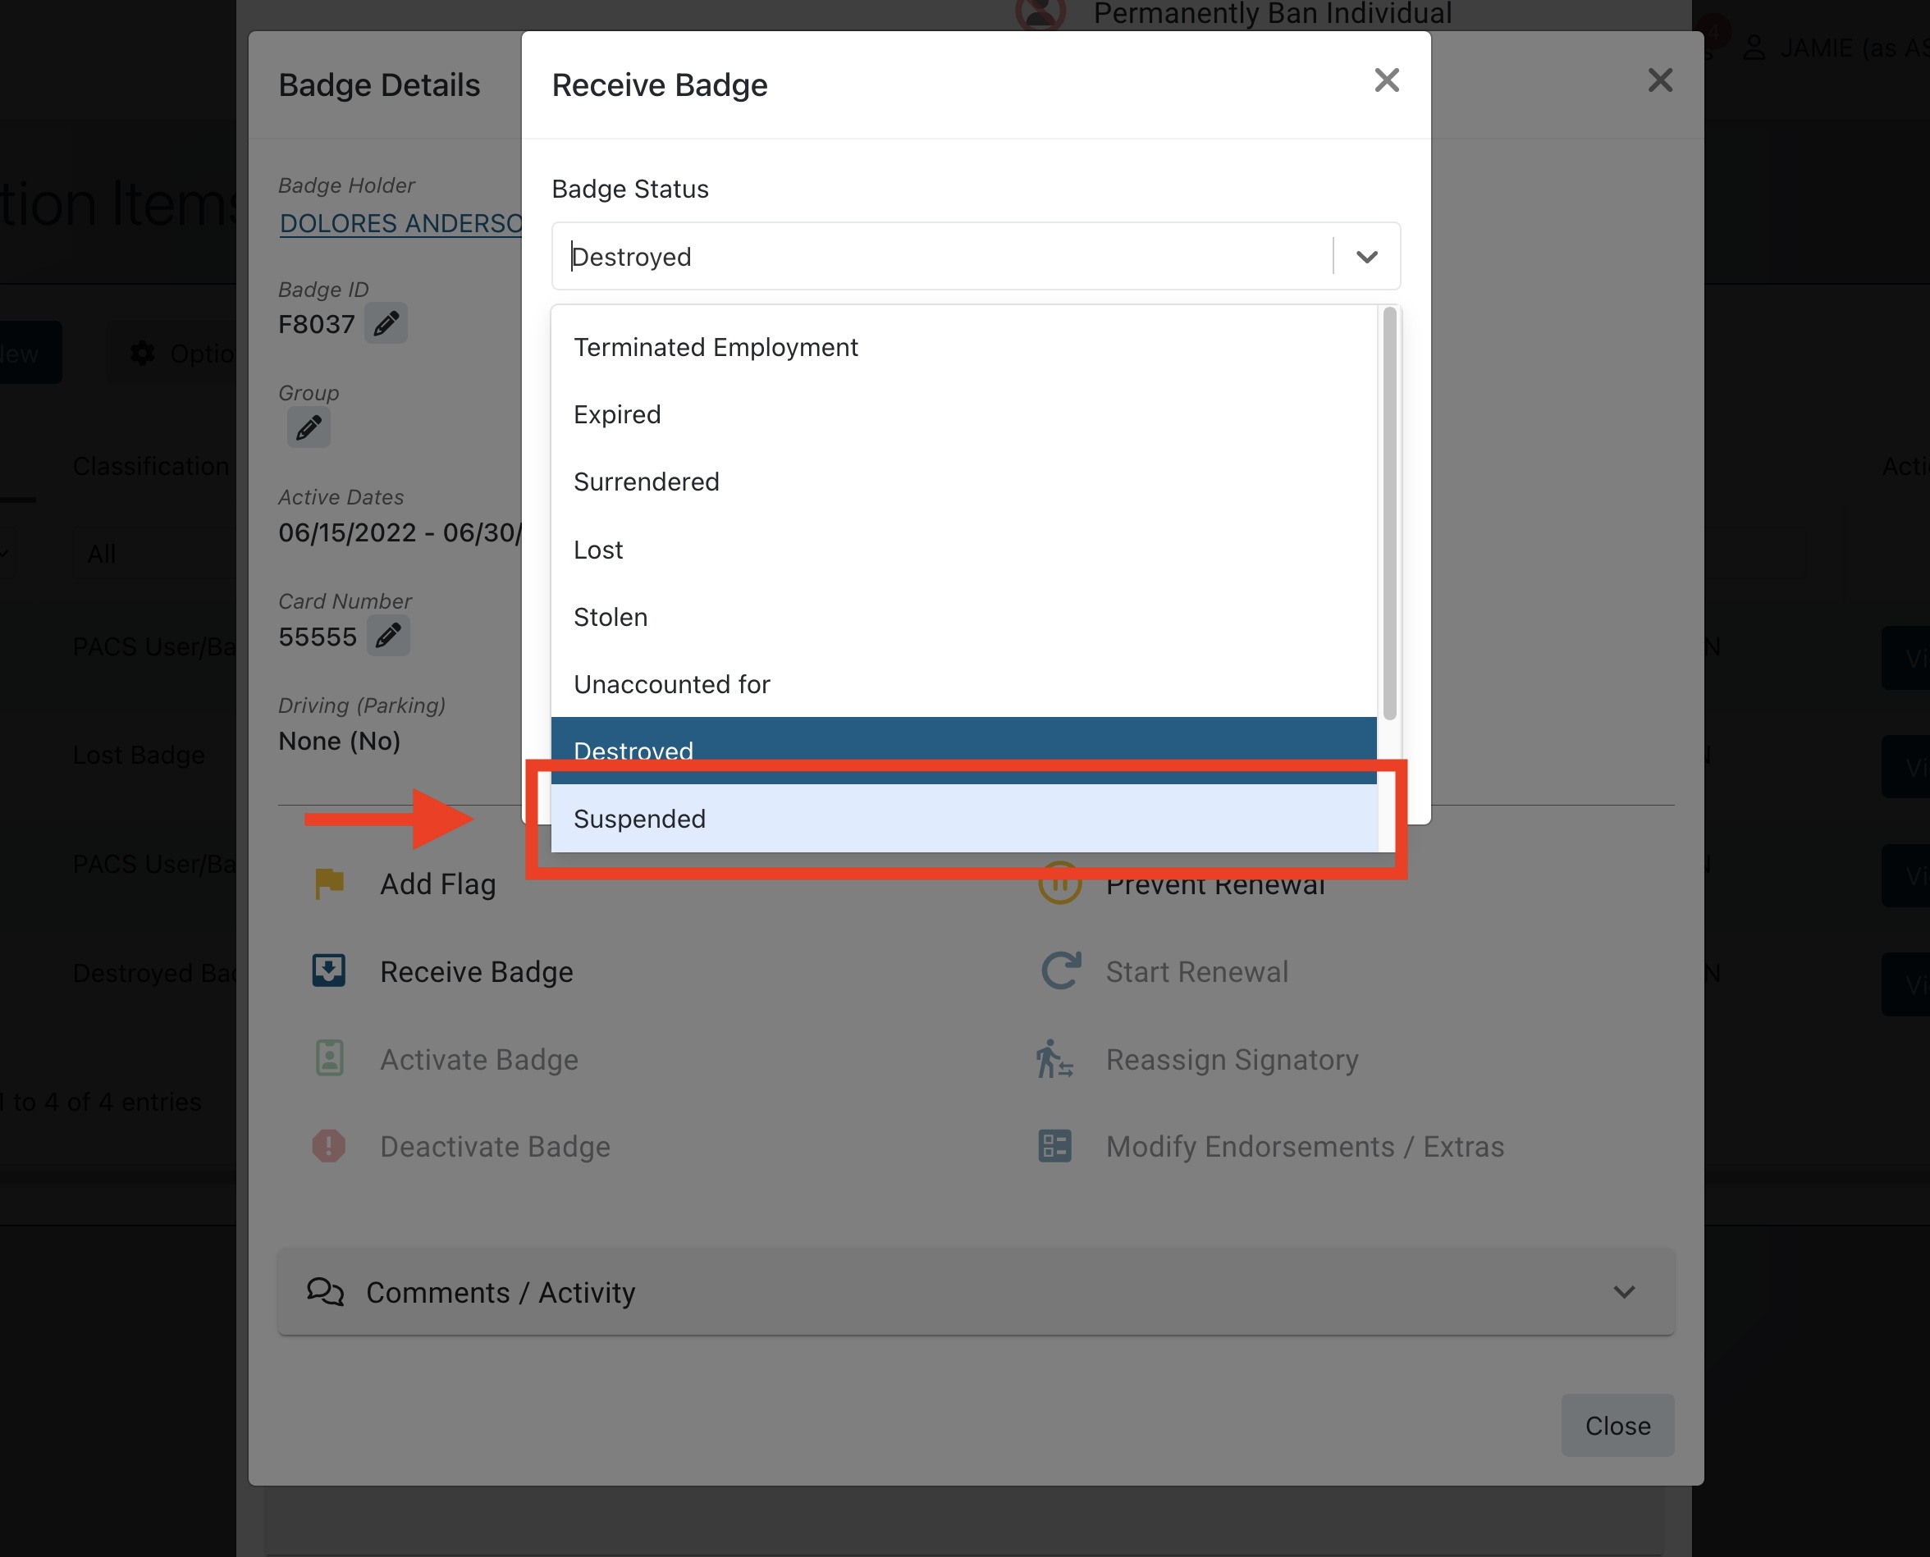Click the Receive Badge download icon
Image resolution: width=1930 pixels, height=1557 pixels.
coord(329,970)
